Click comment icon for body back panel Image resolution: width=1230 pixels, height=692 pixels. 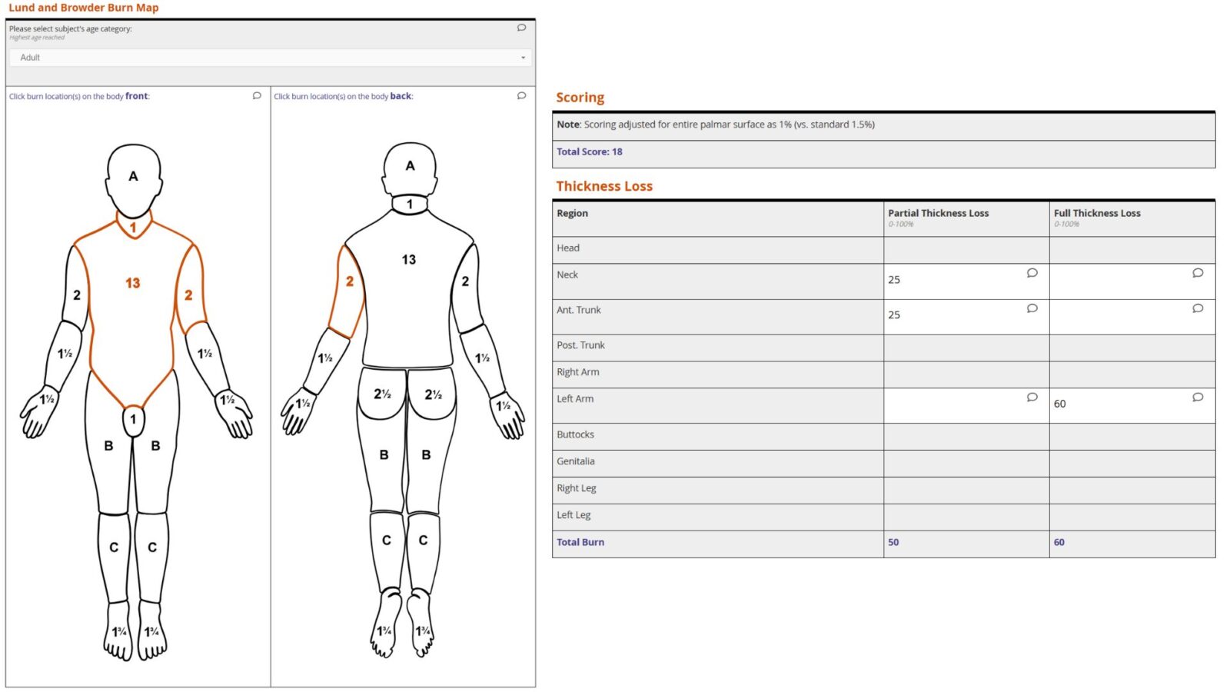(x=521, y=96)
